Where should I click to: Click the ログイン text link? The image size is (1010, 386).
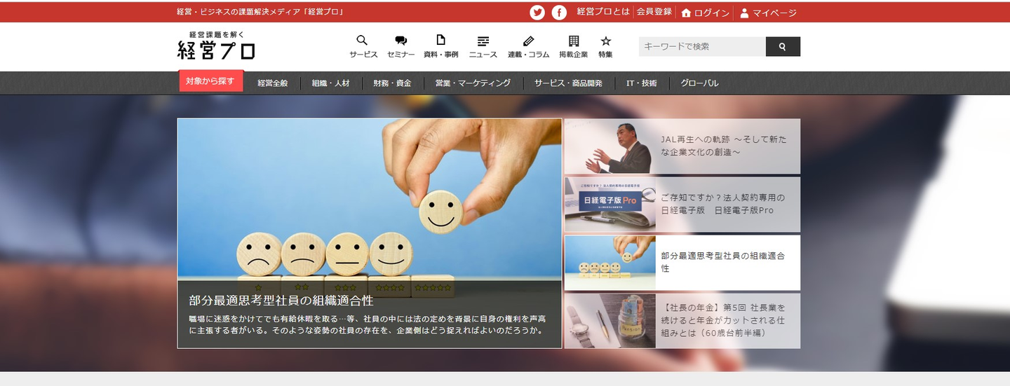click(711, 13)
